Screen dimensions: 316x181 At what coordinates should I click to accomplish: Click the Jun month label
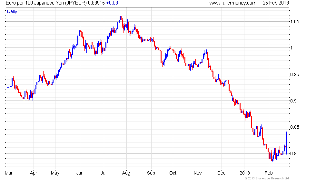click(x=80, y=173)
